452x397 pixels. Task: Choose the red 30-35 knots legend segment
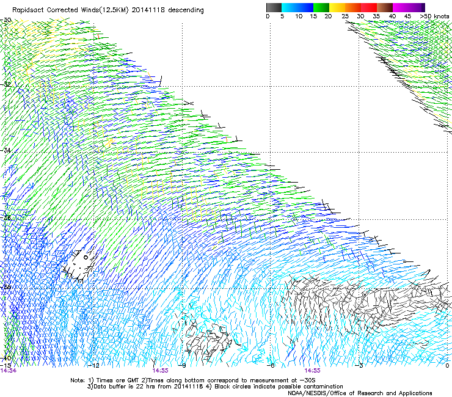[x=369, y=7]
